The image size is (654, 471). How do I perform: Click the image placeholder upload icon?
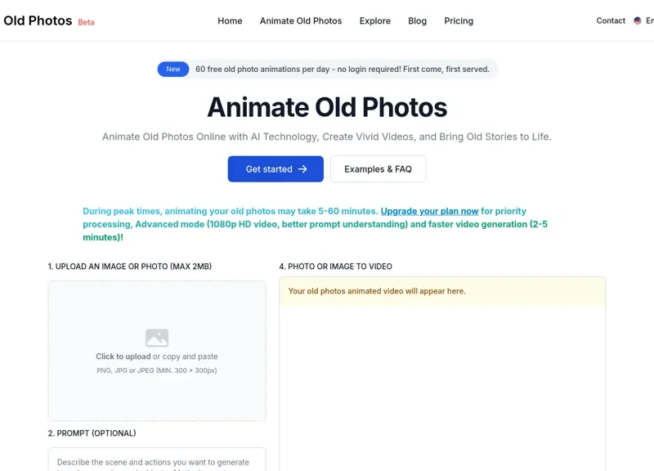(157, 338)
